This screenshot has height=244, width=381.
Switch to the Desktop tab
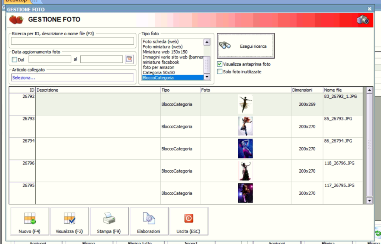pos(16,1)
